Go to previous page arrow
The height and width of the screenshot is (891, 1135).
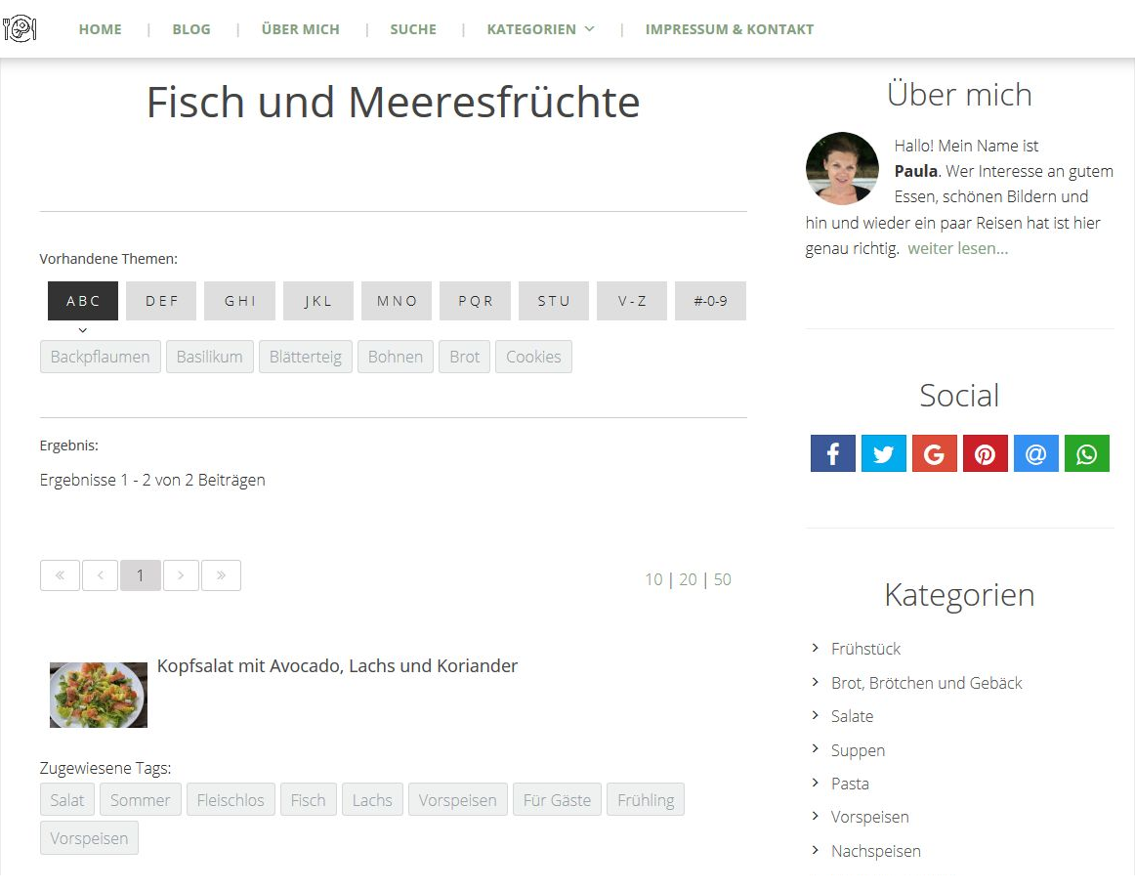pos(101,575)
